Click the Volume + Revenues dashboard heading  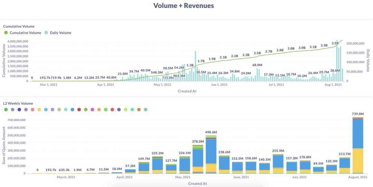183,6
